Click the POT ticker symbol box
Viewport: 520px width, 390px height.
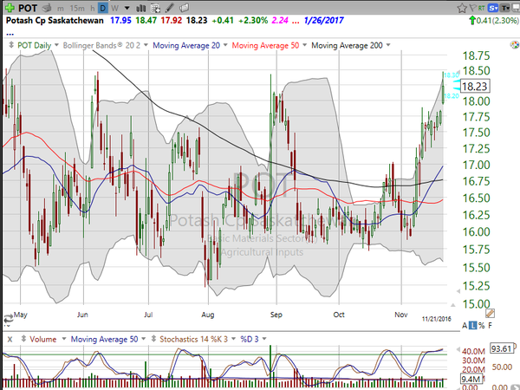tap(28, 8)
